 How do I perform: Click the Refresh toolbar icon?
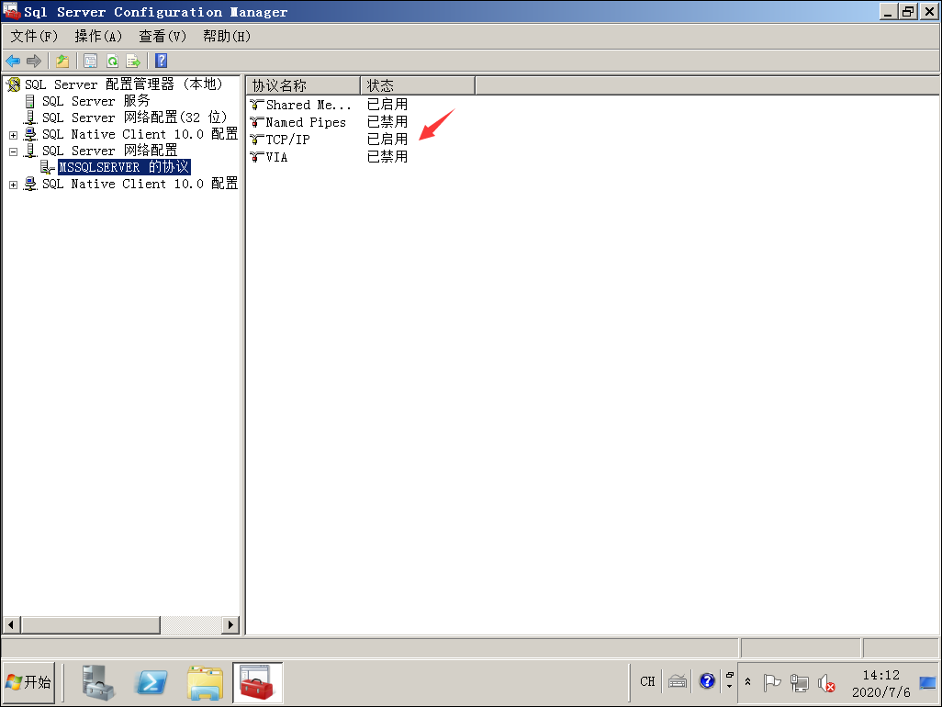[112, 61]
